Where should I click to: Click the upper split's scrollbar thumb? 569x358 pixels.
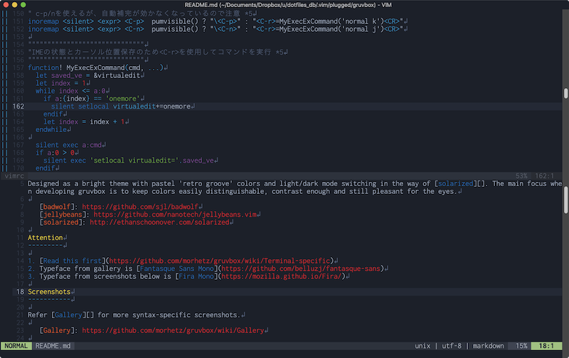[x=565, y=94]
